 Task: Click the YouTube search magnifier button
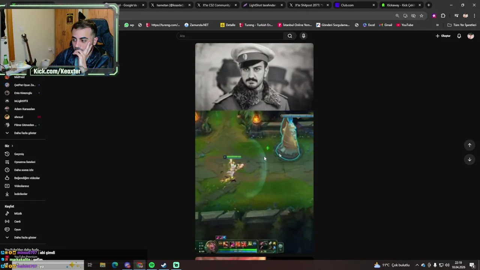click(x=290, y=36)
